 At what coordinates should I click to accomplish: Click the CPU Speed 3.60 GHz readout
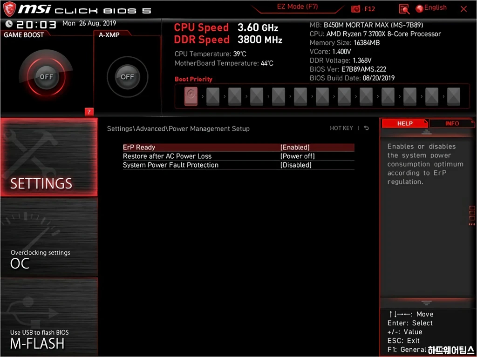[x=226, y=27]
